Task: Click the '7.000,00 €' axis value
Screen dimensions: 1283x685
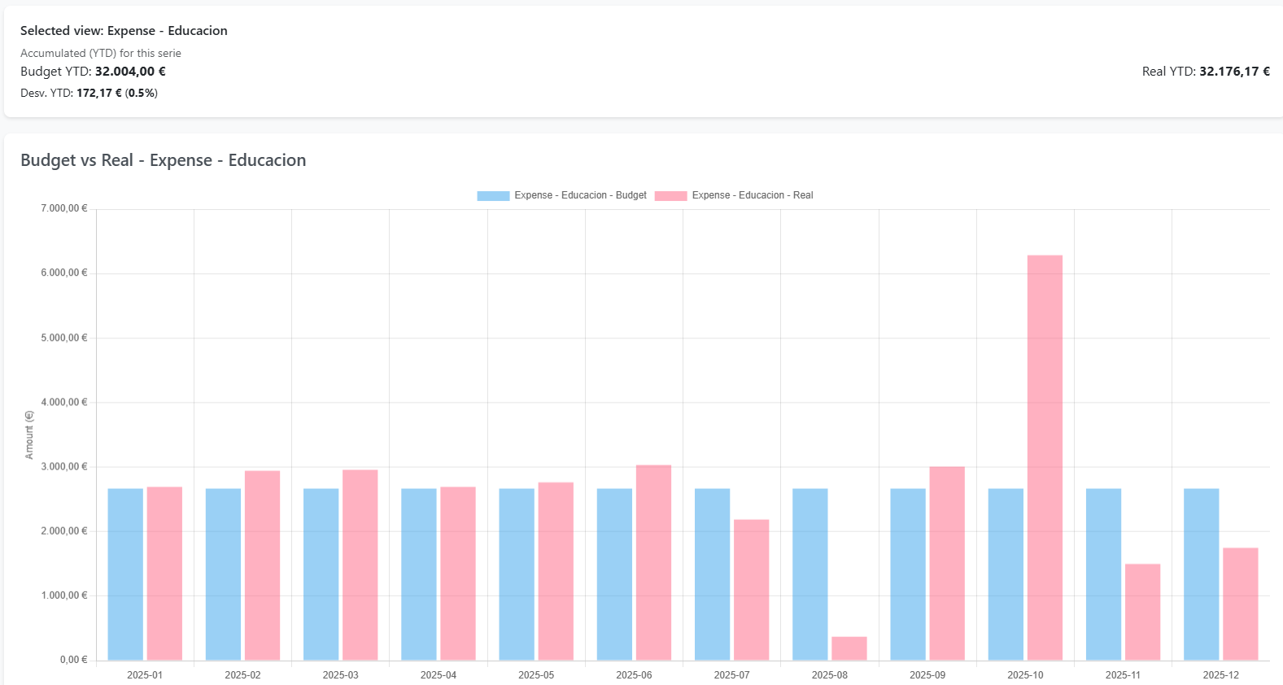Action: point(64,209)
